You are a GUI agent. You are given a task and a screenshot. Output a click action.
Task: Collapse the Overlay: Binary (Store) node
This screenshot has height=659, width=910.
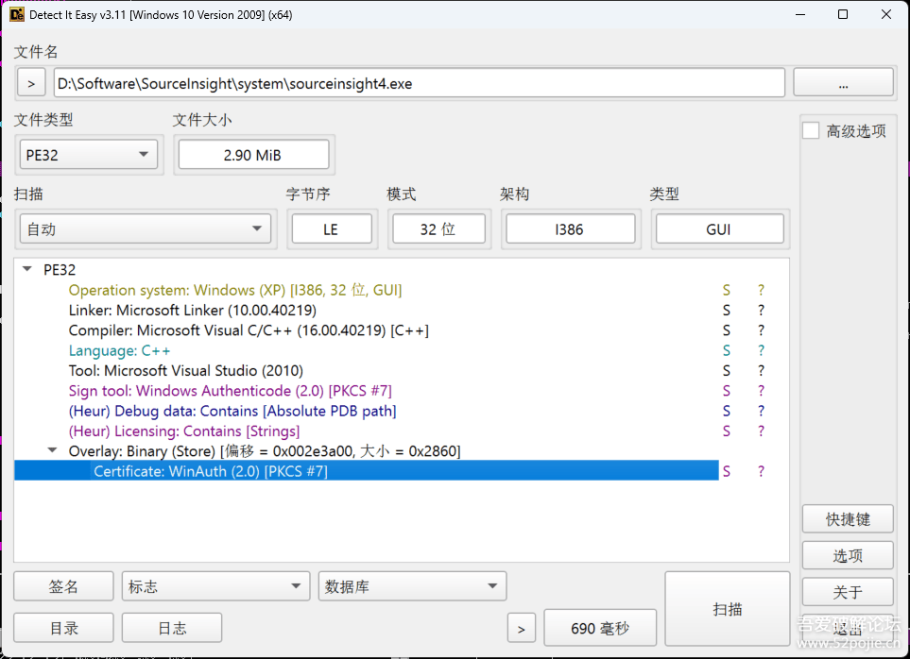pyautogui.click(x=52, y=450)
